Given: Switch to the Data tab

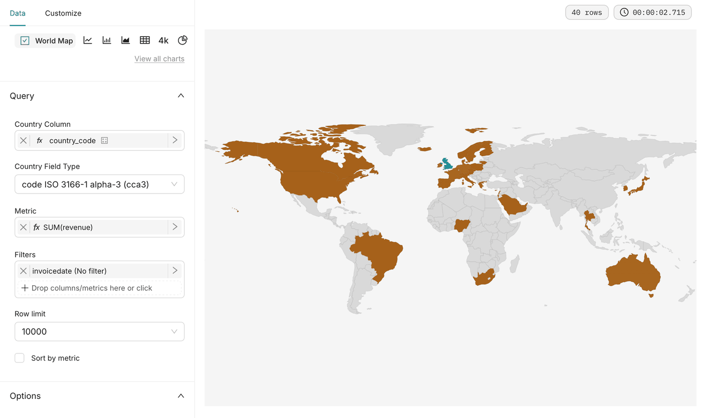Looking at the screenshot, I should pyautogui.click(x=18, y=13).
